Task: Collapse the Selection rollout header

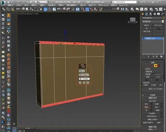Action: click(153, 63)
